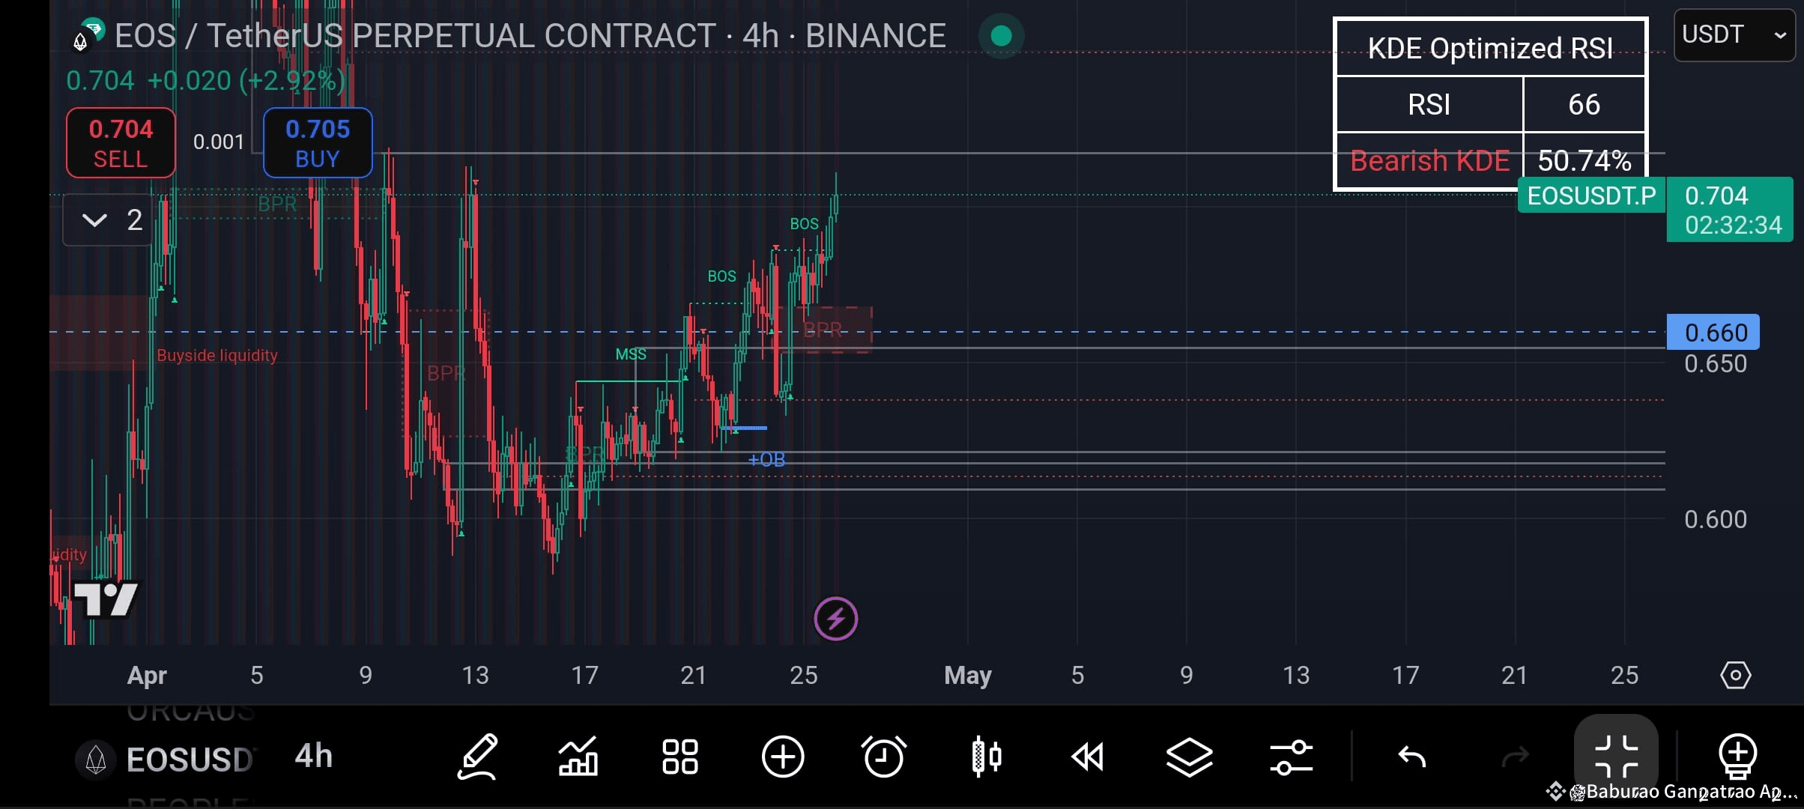Screen dimensions: 1804x809
Task: Open the idea publish bulb icon
Action: [x=1739, y=757]
